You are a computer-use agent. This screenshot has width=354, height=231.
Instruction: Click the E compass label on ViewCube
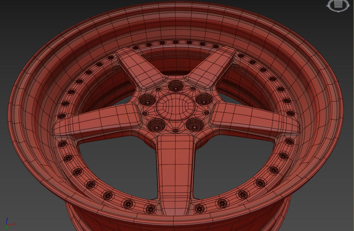[x=349, y=6]
